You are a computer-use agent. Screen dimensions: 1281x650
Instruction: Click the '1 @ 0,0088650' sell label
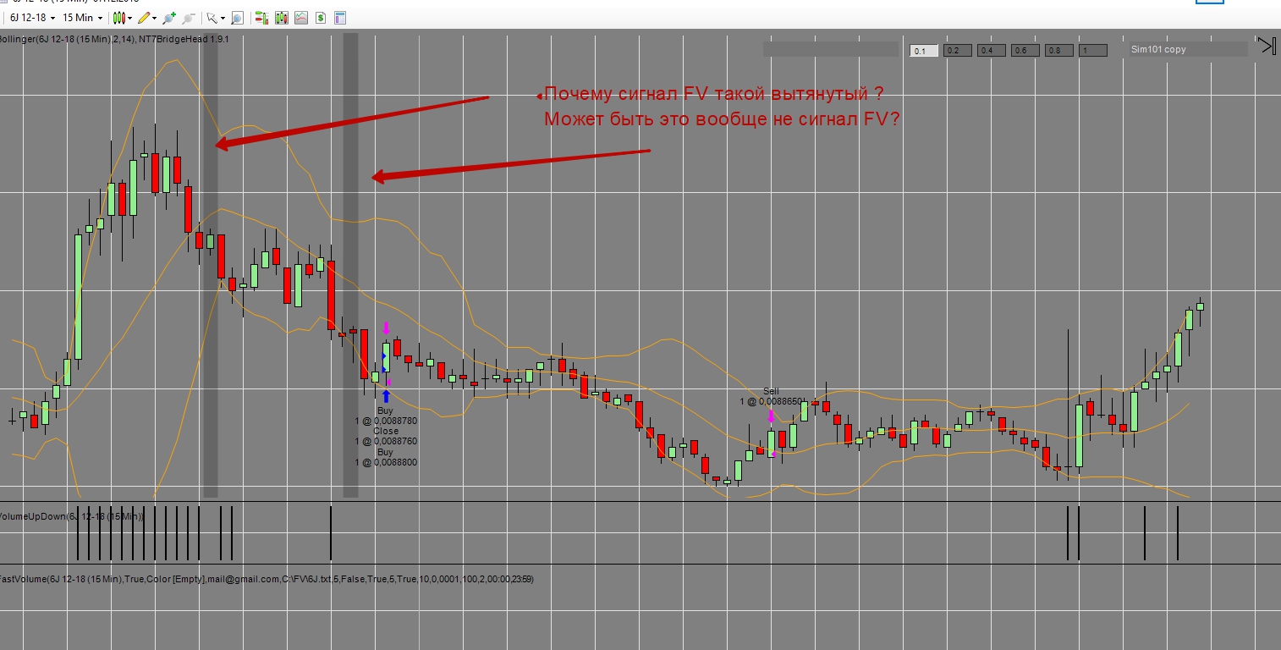coord(771,401)
